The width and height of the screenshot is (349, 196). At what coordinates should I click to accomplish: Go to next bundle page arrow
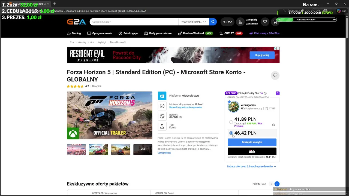point(277,184)
